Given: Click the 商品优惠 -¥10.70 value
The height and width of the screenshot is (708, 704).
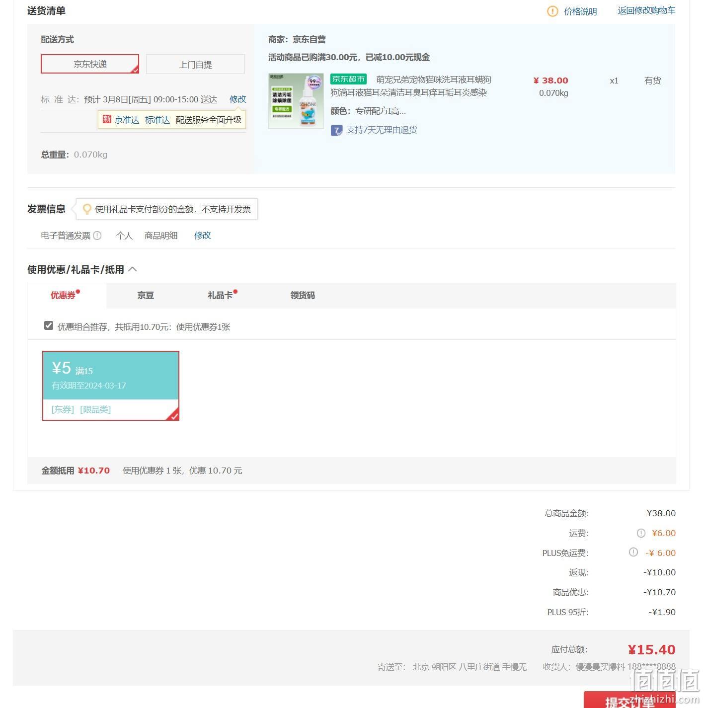Looking at the screenshot, I should point(659,592).
